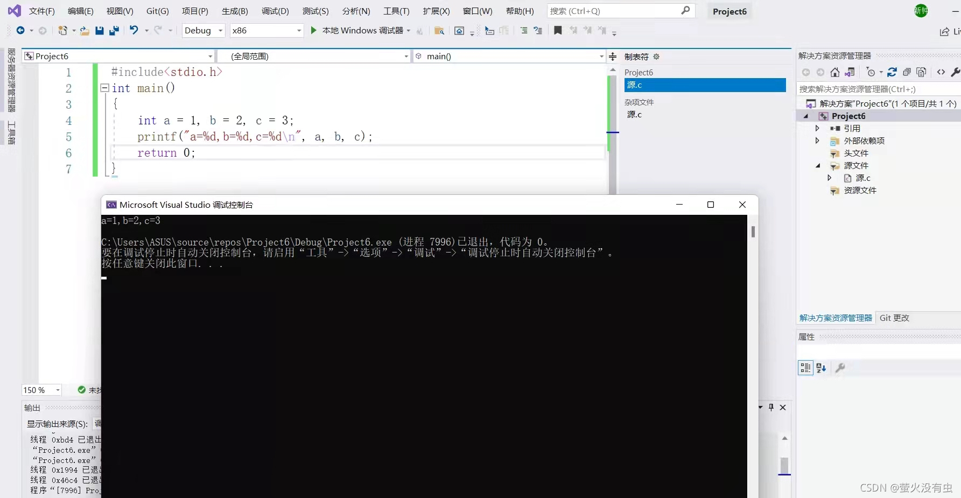This screenshot has height=498, width=961.
Task: Start the 本地 Windows 调试器 debugger
Action: tap(358, 31)
